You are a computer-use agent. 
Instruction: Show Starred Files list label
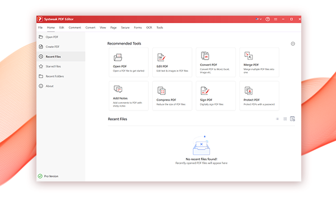[x=53, y=66]
